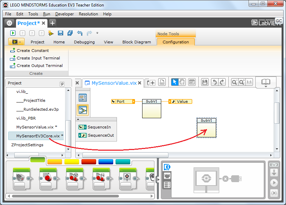Click the Save All stacked disks icon
This screenshot has width=286, height=205.
[70, 33]
